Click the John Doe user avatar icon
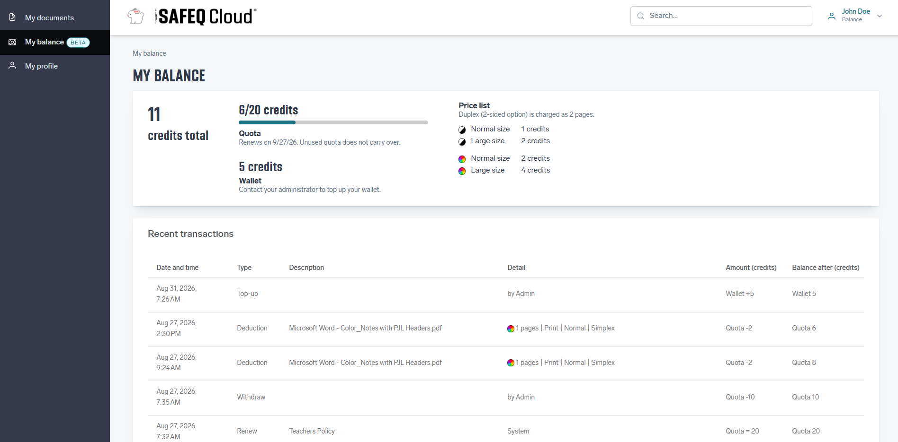This screenshot has height=442, width=898. [832, 16]
